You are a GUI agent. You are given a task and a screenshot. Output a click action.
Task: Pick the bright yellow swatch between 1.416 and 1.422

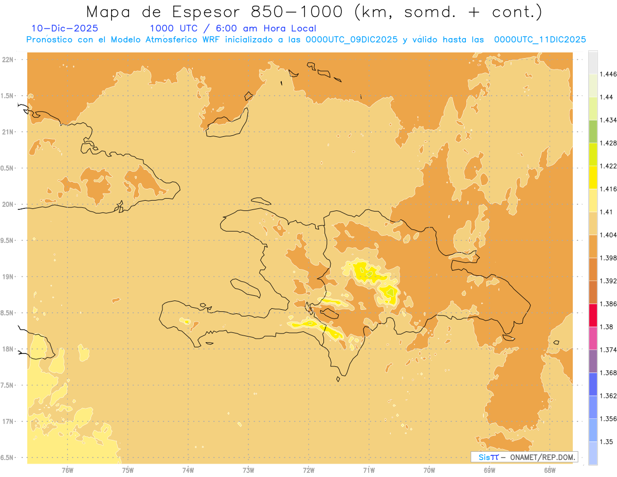593,177
